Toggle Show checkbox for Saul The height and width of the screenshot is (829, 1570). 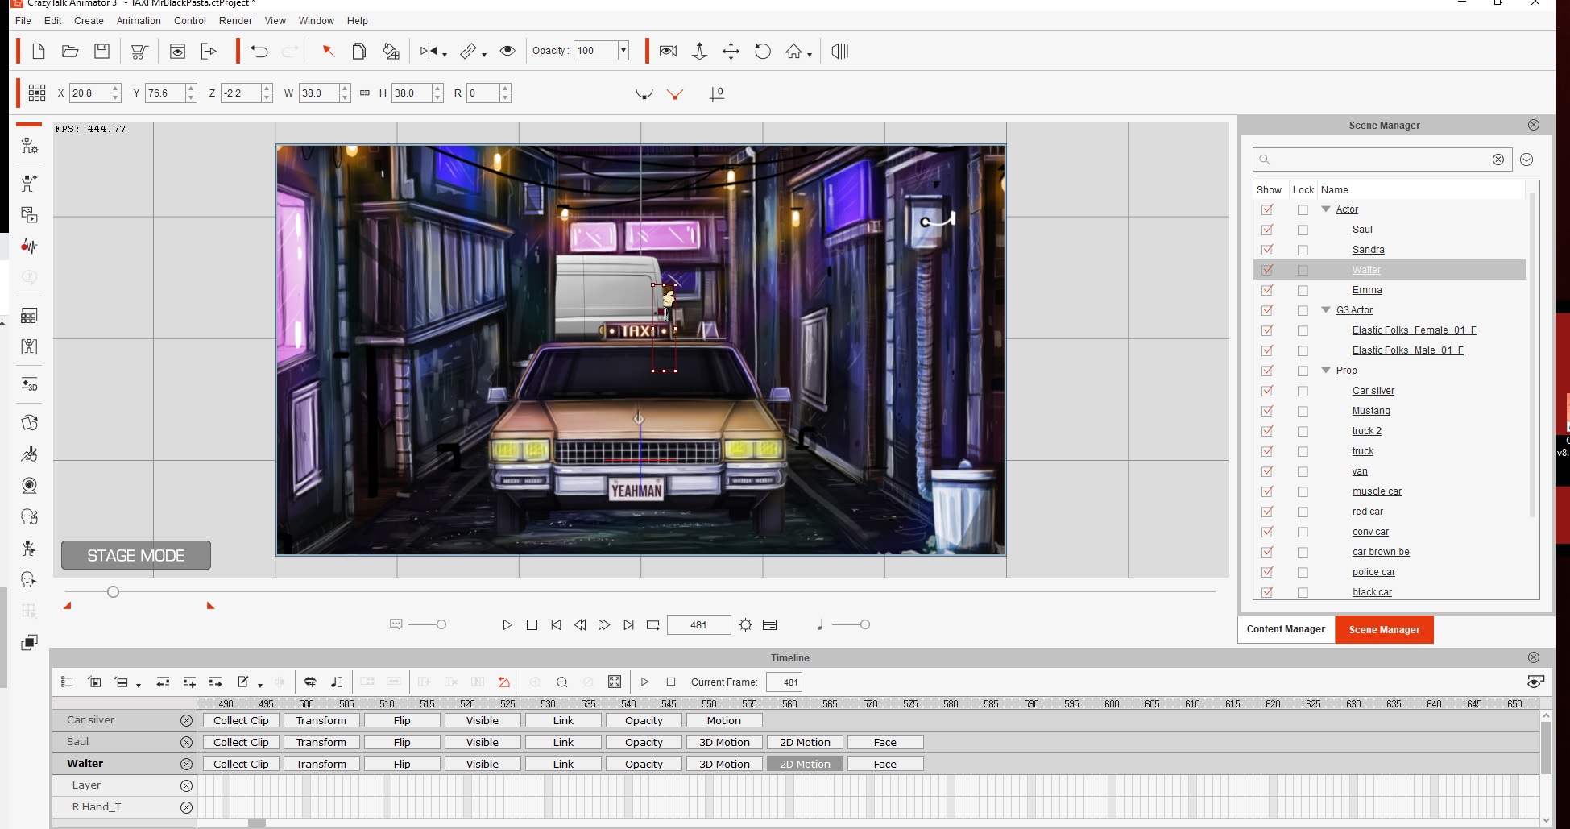(x=1267, y=230)
